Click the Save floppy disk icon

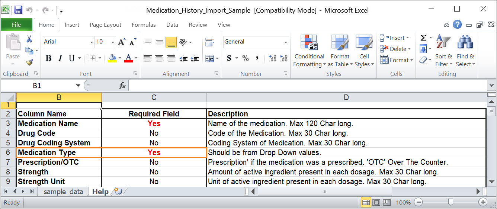click(18, 10)
